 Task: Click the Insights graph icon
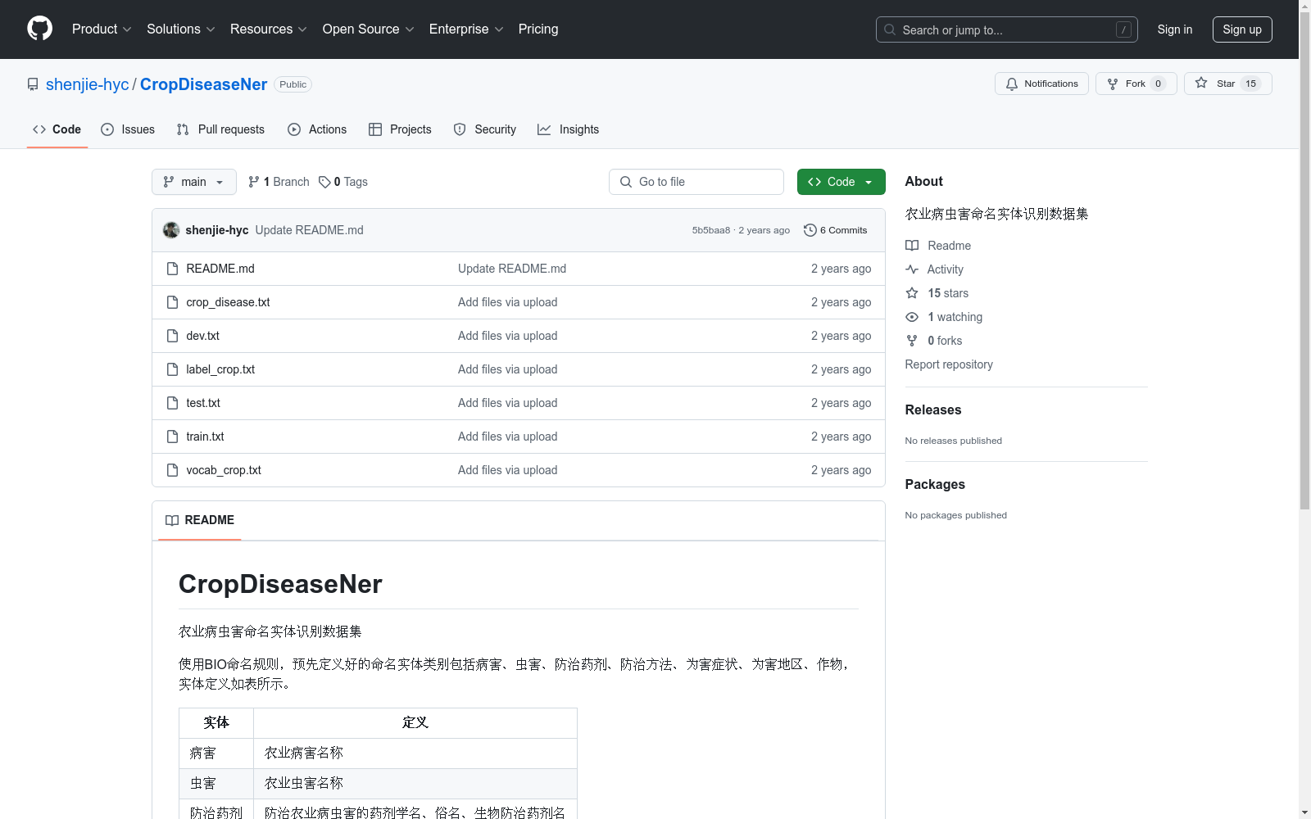point(544,129)
